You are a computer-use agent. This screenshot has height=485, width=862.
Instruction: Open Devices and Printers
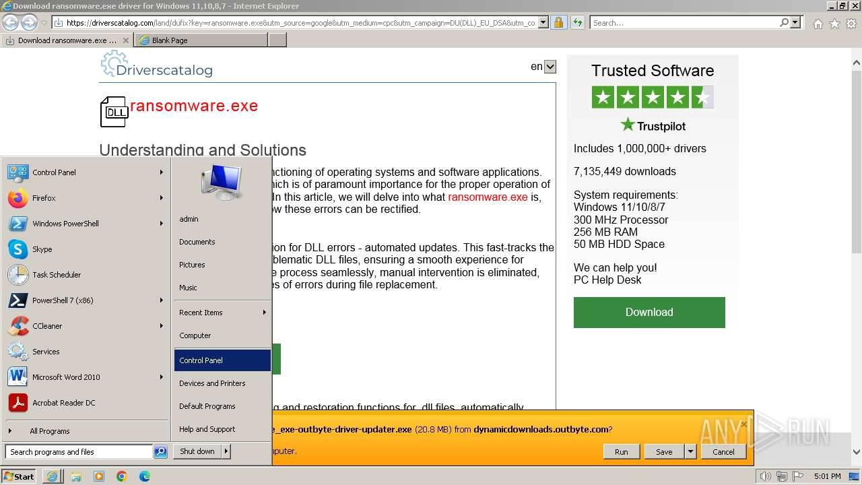tap(222, 383)
